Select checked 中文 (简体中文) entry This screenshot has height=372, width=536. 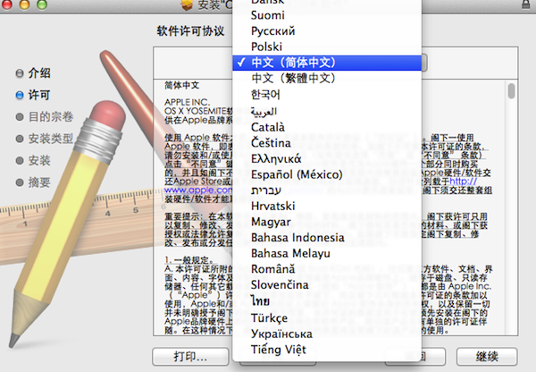point(326,63)
